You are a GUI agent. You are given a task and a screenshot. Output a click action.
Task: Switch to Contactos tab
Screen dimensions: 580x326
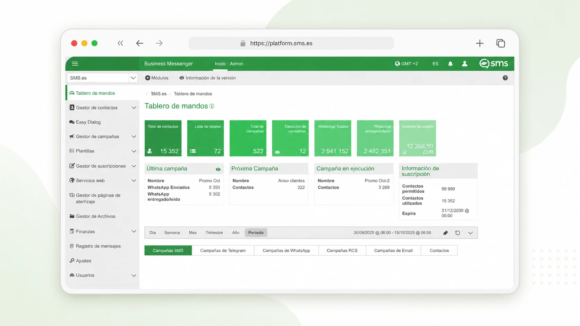tap(439, 250)
